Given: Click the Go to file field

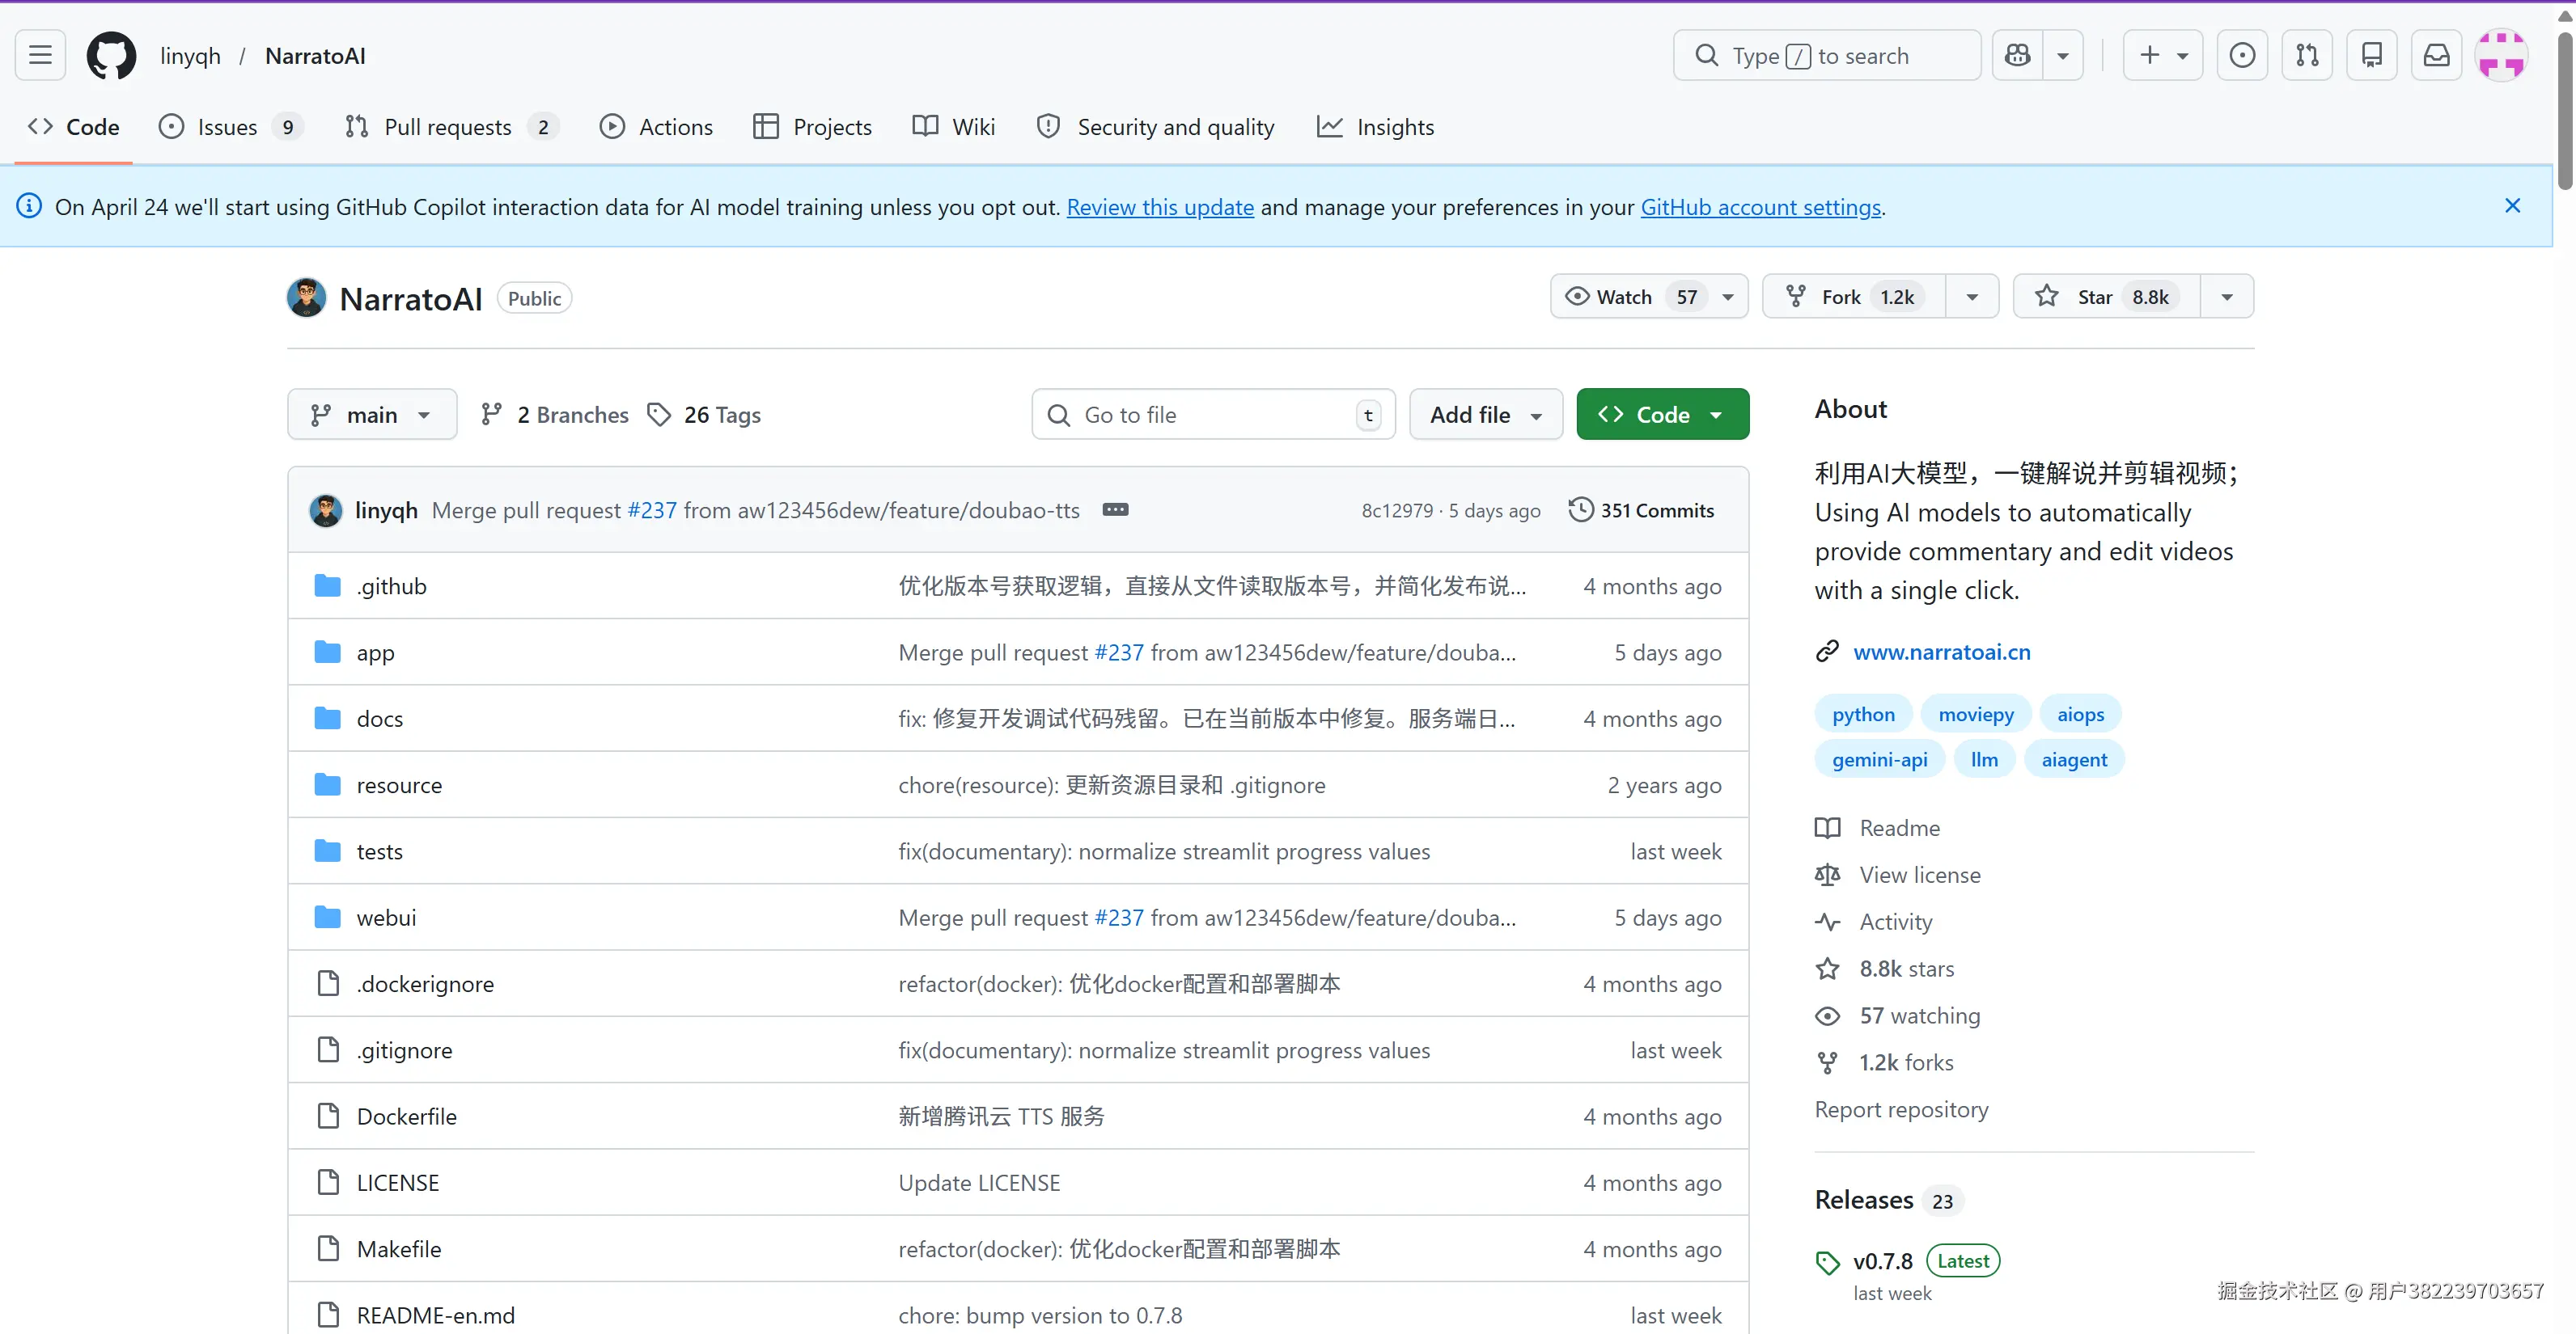Looking at the screenshot, I should (1200, 415).
